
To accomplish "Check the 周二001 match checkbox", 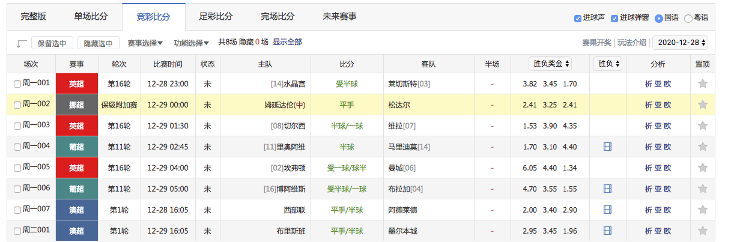I will click(x=17, y=231).
